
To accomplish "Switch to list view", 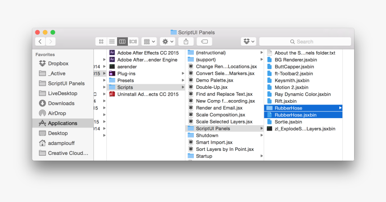I will click(112, 42).
